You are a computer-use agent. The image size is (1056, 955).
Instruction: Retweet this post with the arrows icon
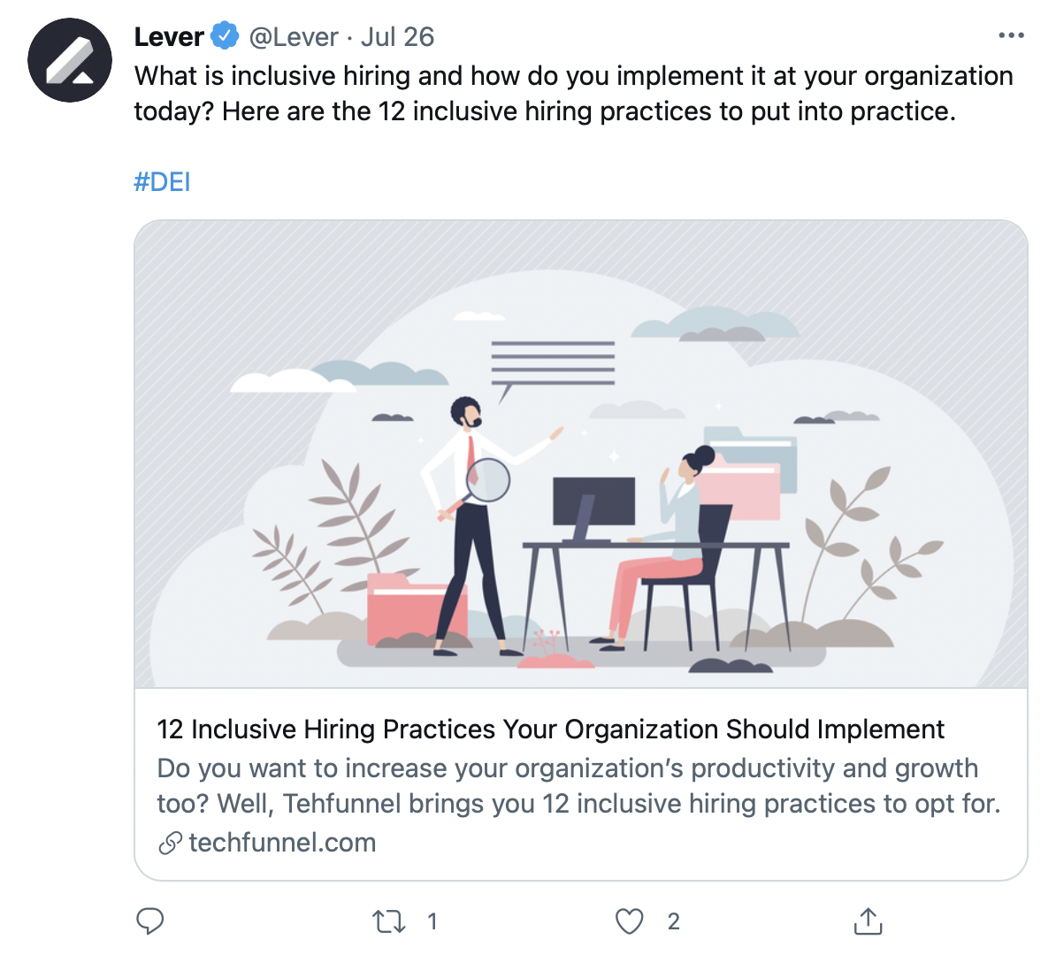point(388,921)
